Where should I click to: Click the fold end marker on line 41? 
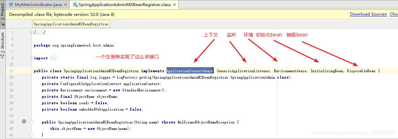pos(31,135)
